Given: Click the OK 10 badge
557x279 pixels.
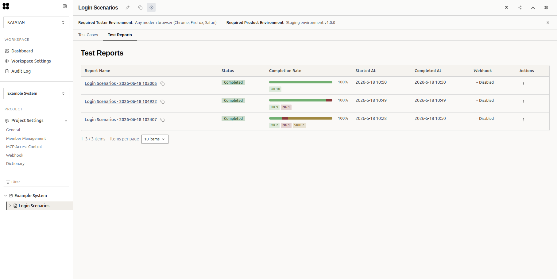Looking at the screenshot, I should tap(275, 89).
